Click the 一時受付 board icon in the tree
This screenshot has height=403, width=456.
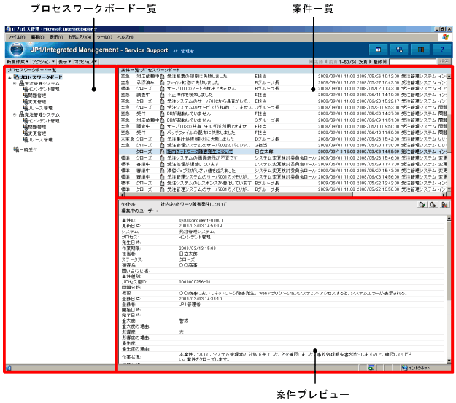pos(16,149)
